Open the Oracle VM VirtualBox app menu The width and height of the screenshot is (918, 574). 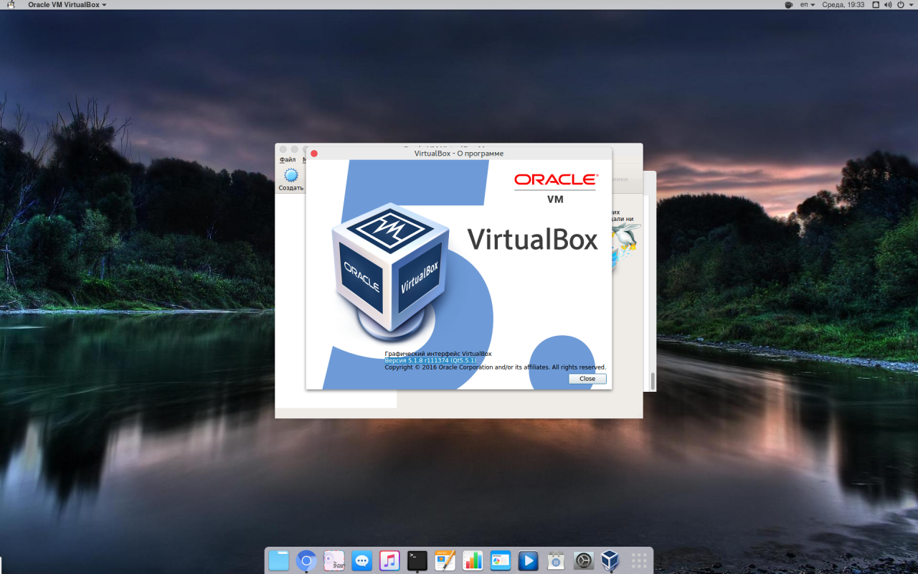[67, 4]
